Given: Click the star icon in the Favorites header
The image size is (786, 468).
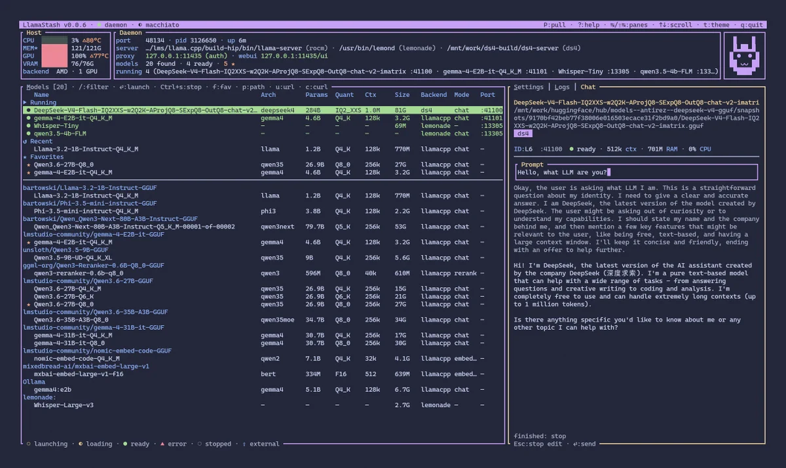Looking at the screenshot, I should [x=25, y=157].
